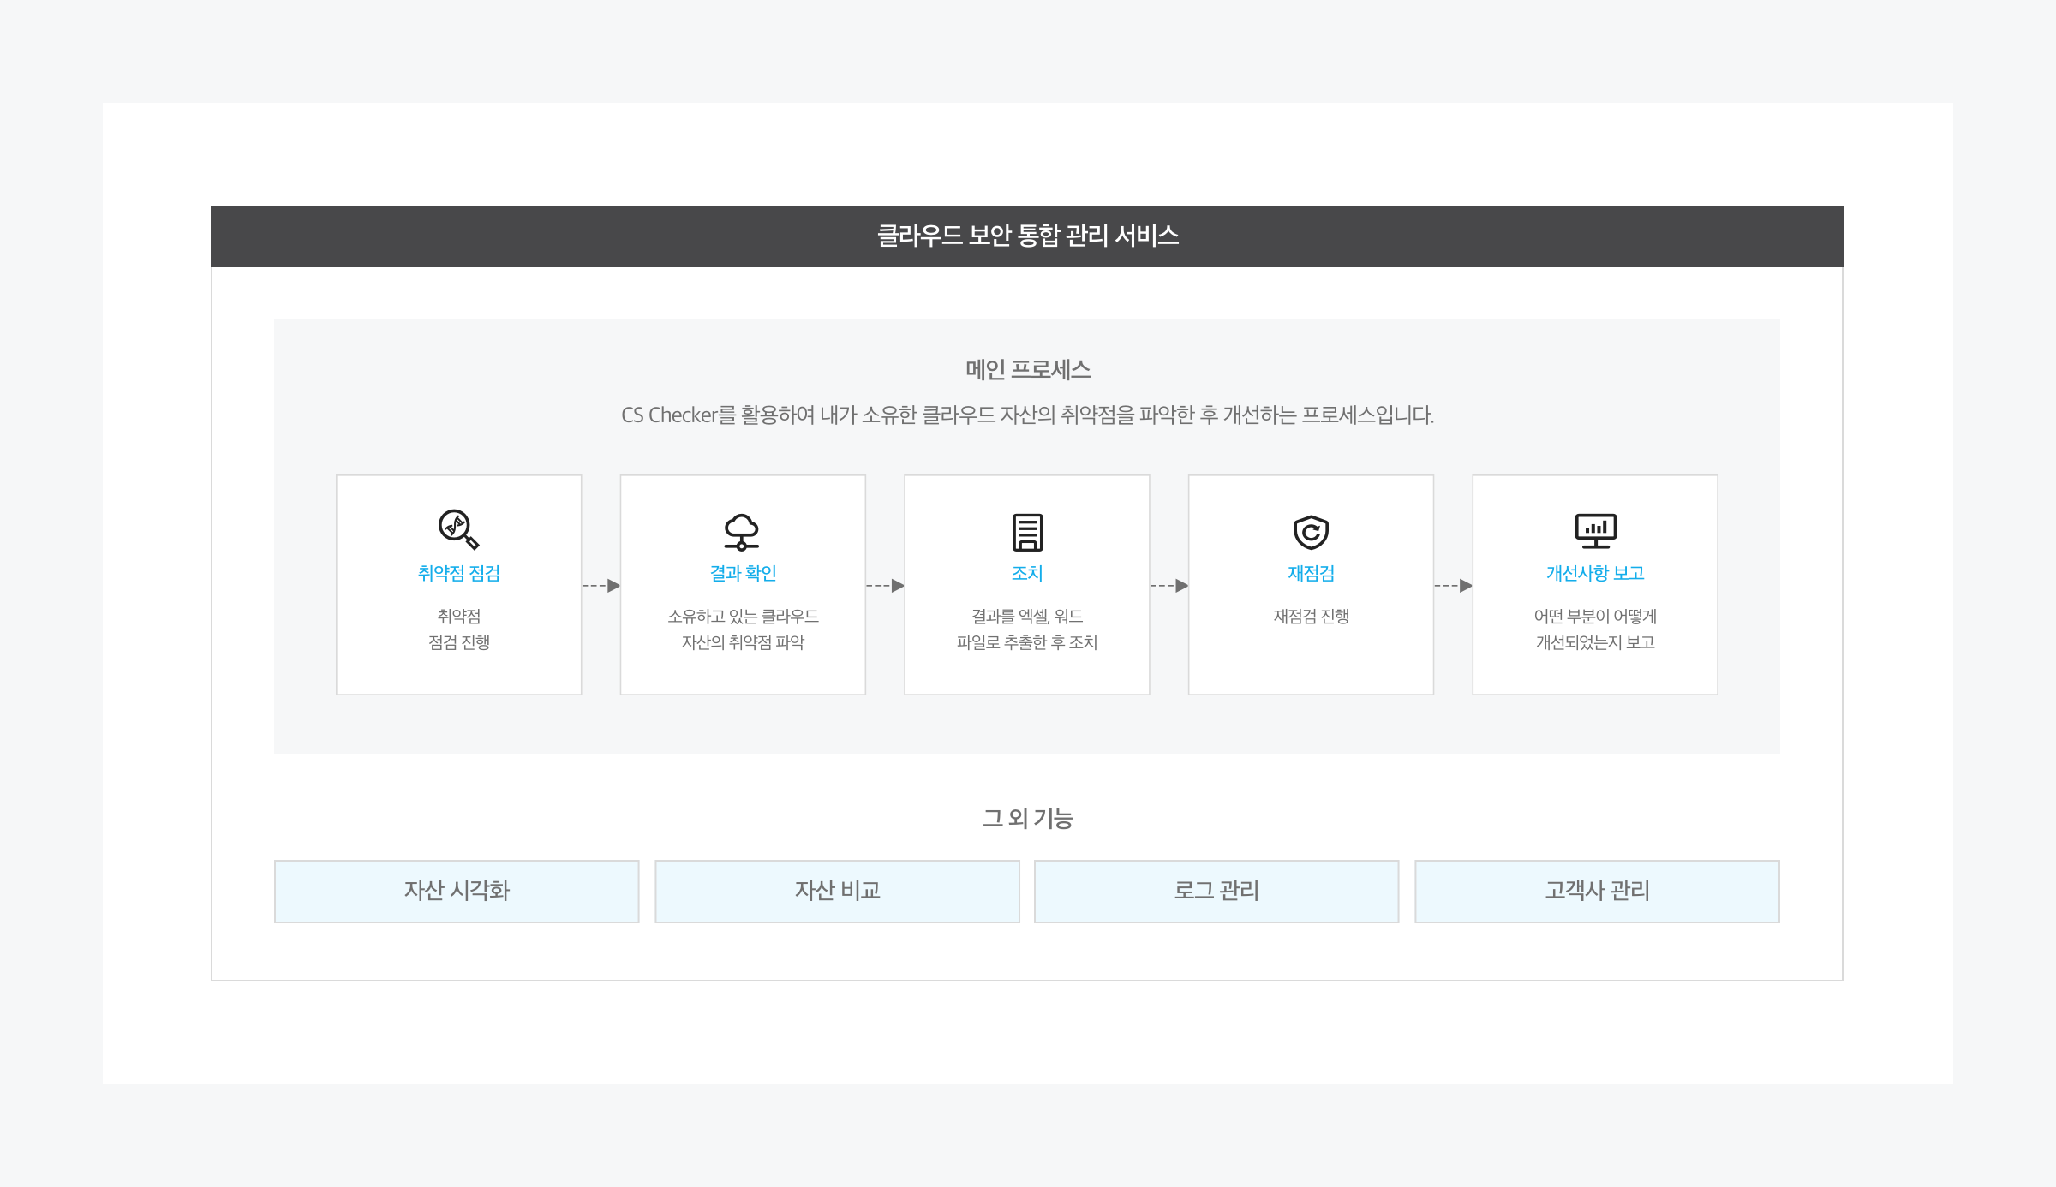Viewport: 2056px width, 1187px height.
Task: Click the 메인 프로세스 heading
Action: (x=1027, y=369)
